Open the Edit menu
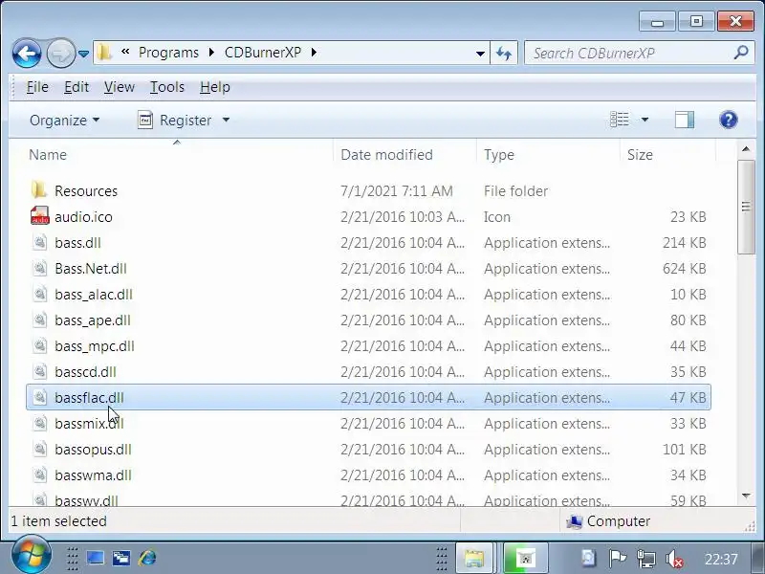 (76, 87)
